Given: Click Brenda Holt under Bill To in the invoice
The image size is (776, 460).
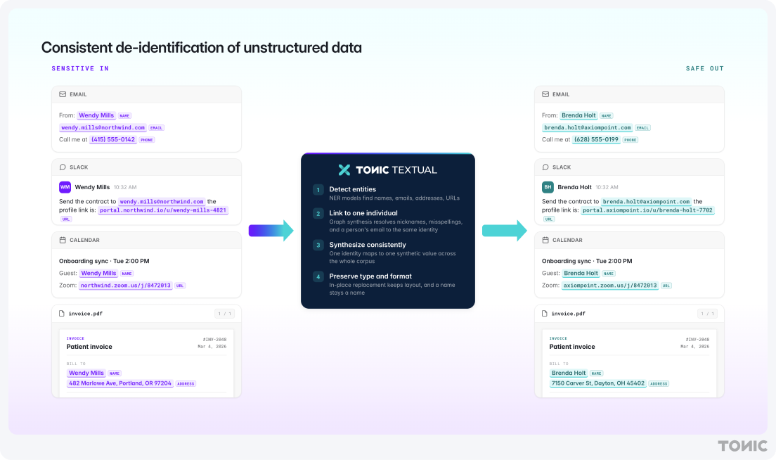Looking at the screenshot, I should 569,373.
